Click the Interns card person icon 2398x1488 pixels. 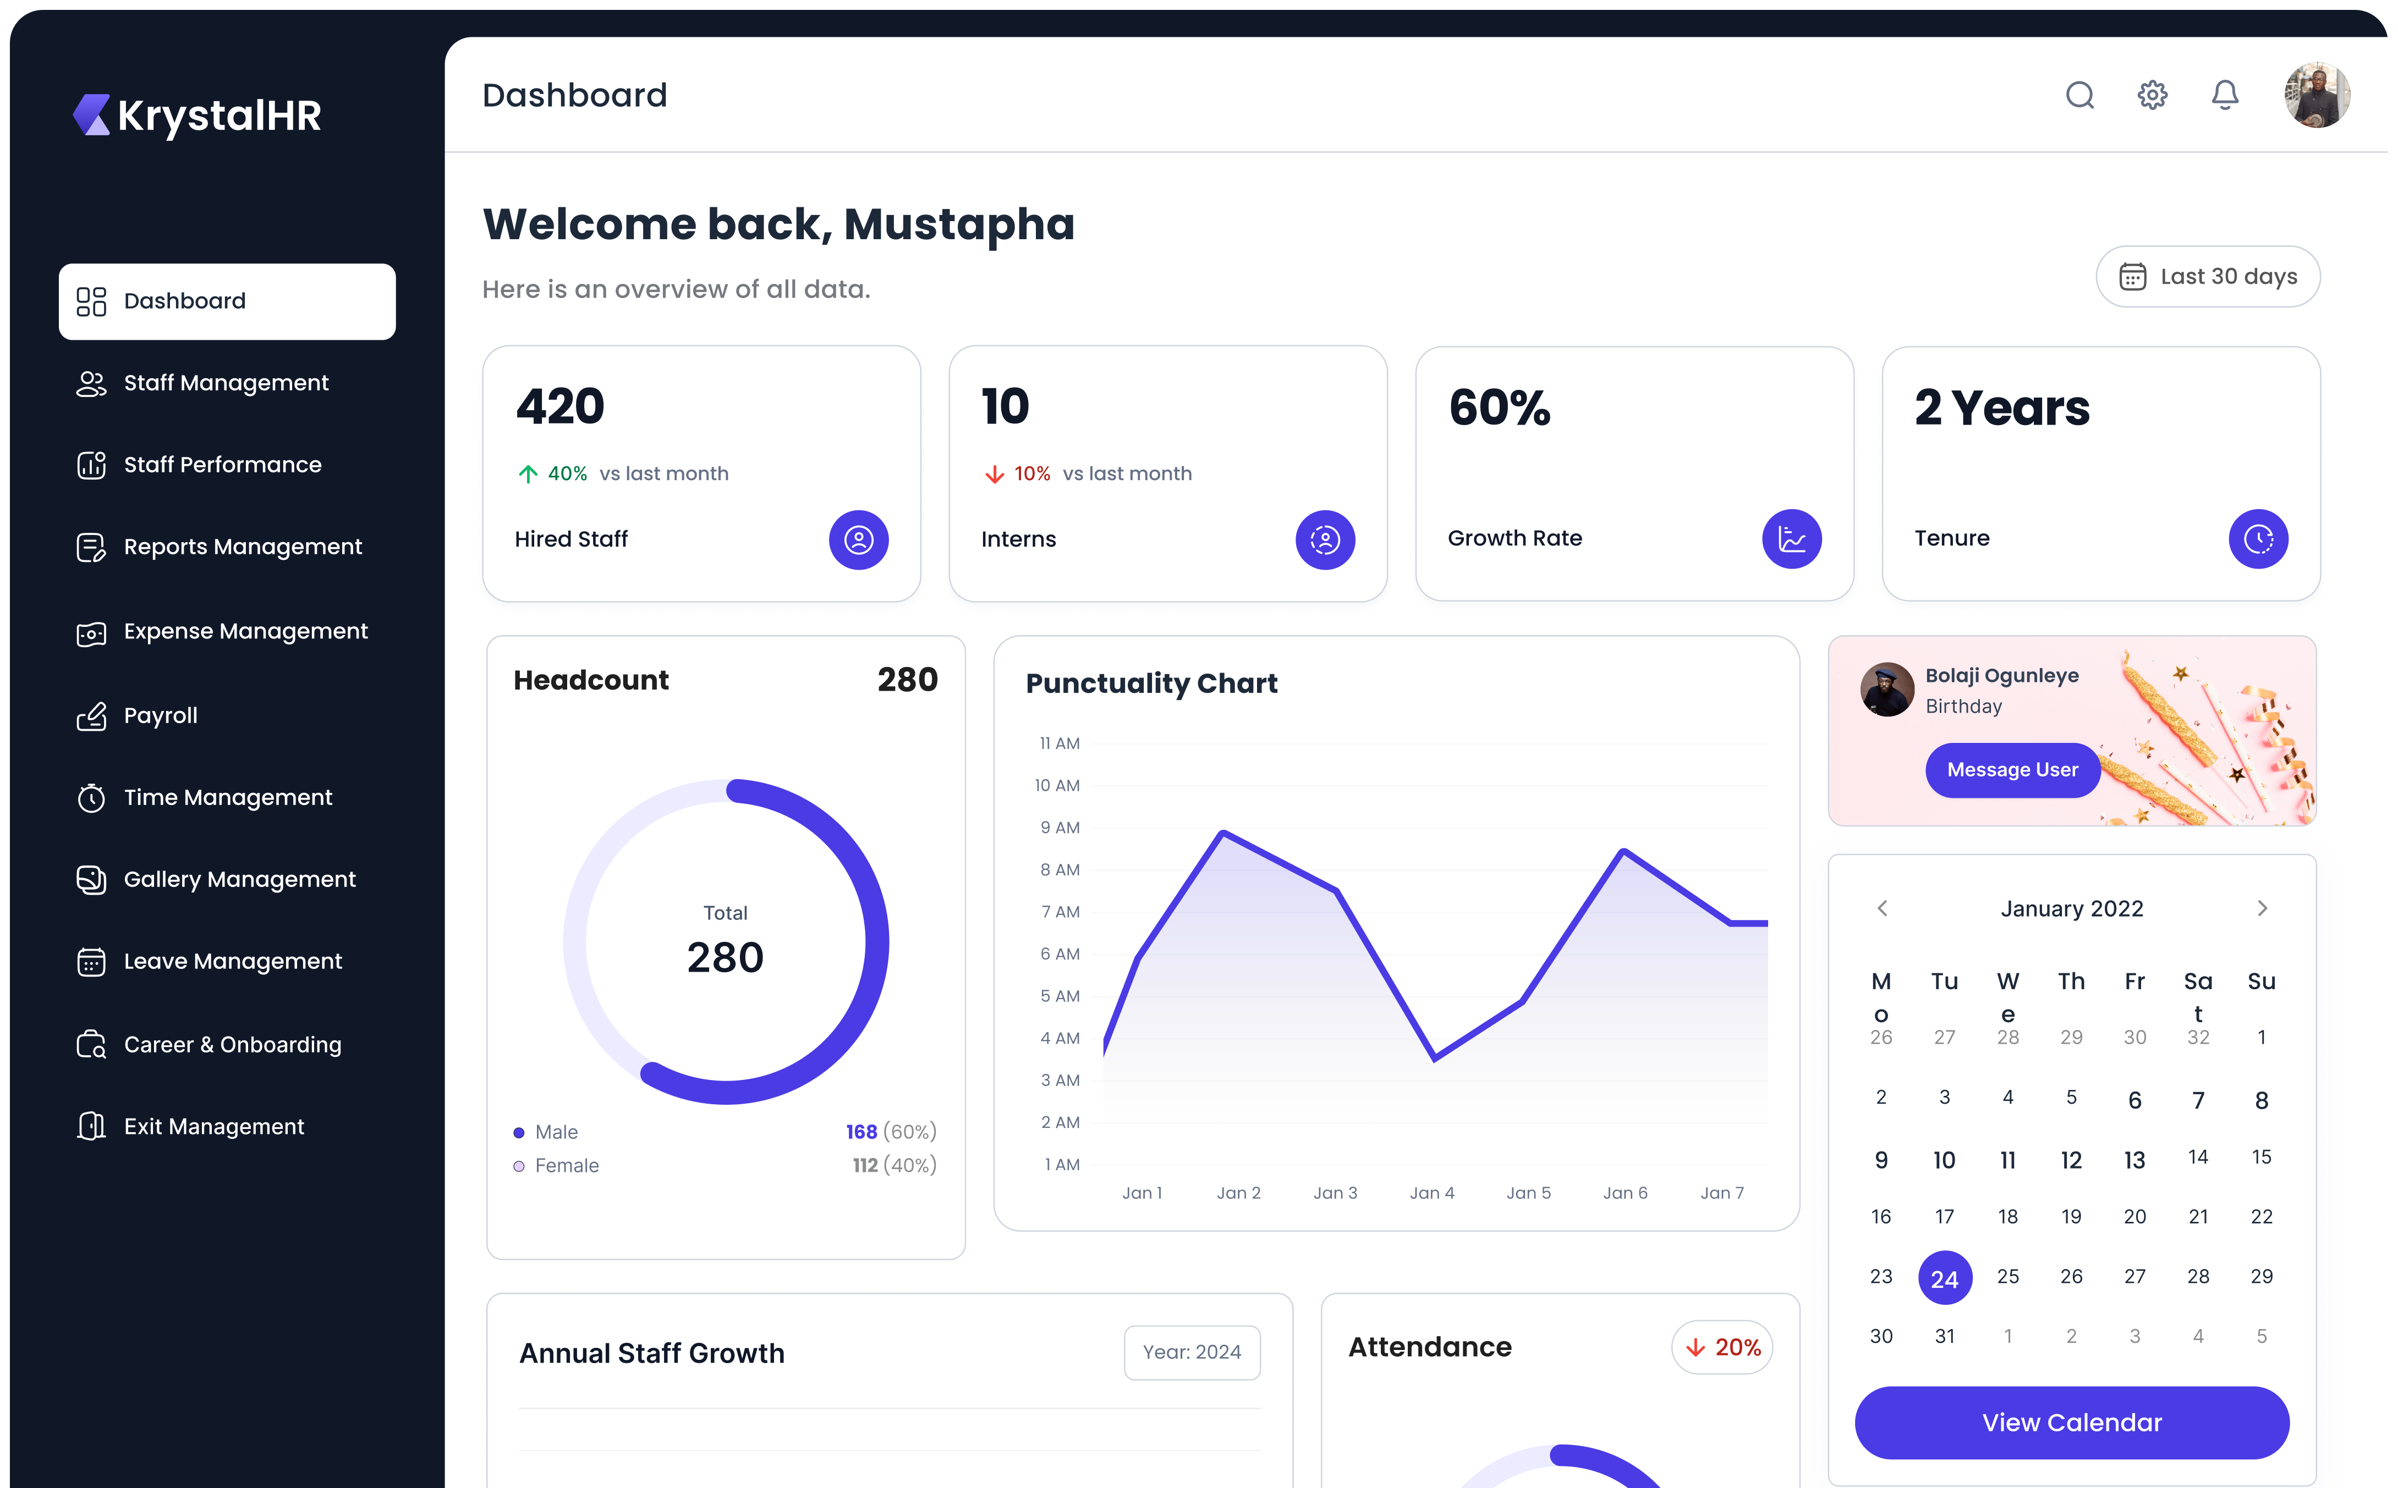1325,539
